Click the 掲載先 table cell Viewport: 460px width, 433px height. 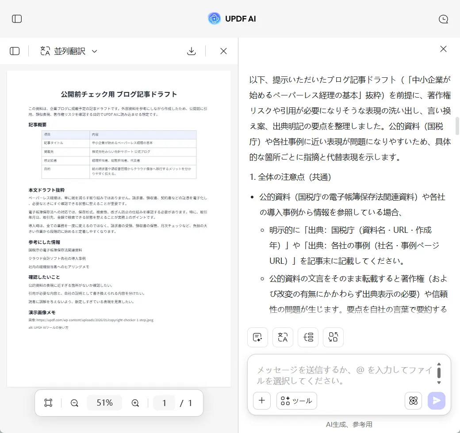65,152
